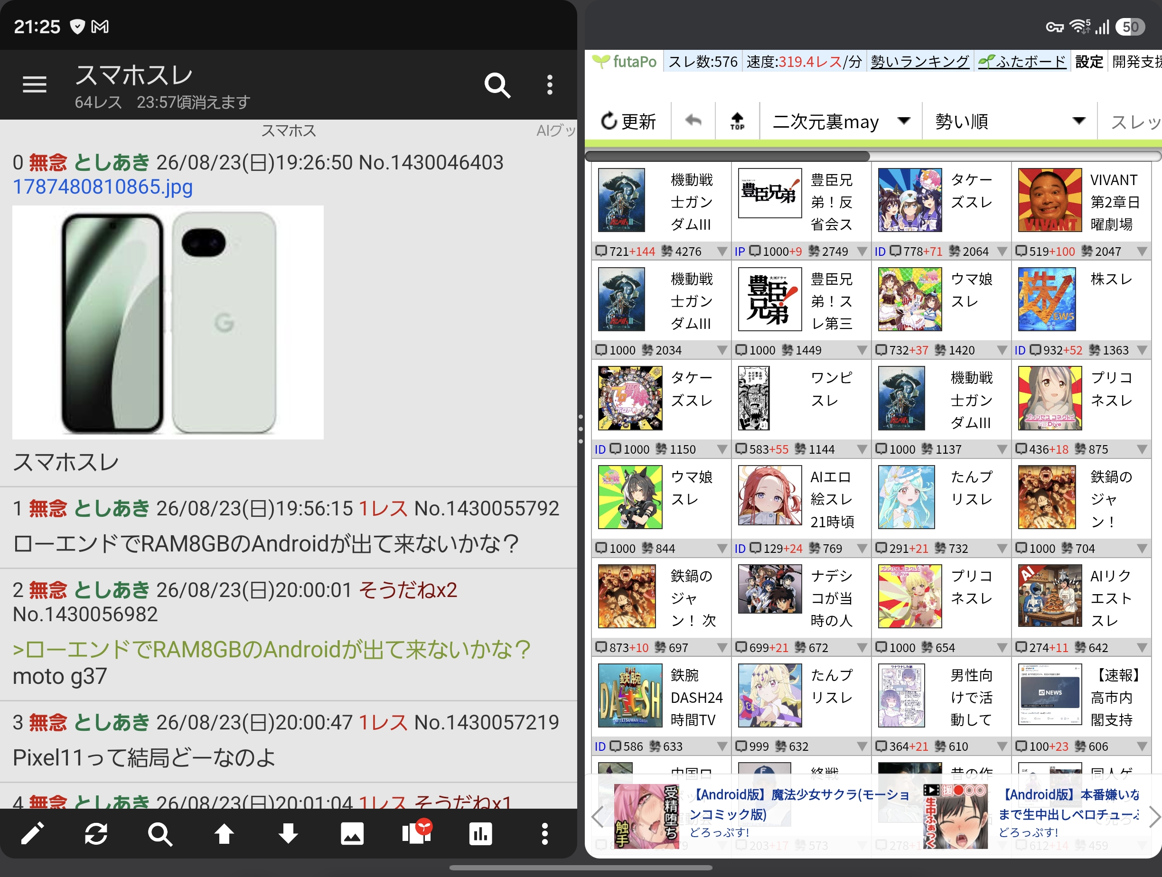
Task: Open the AIエロ絵スレ21時頃 thread title
Action: coord(832,499)
